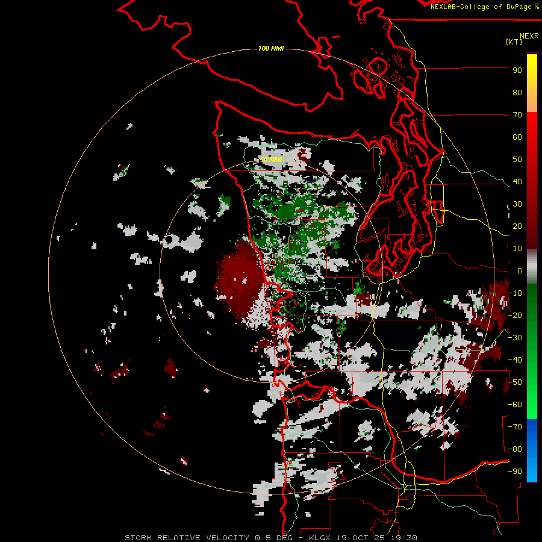Click the 50 value on velocity scale
542x542 pixels.
click(x=517, y=160)
